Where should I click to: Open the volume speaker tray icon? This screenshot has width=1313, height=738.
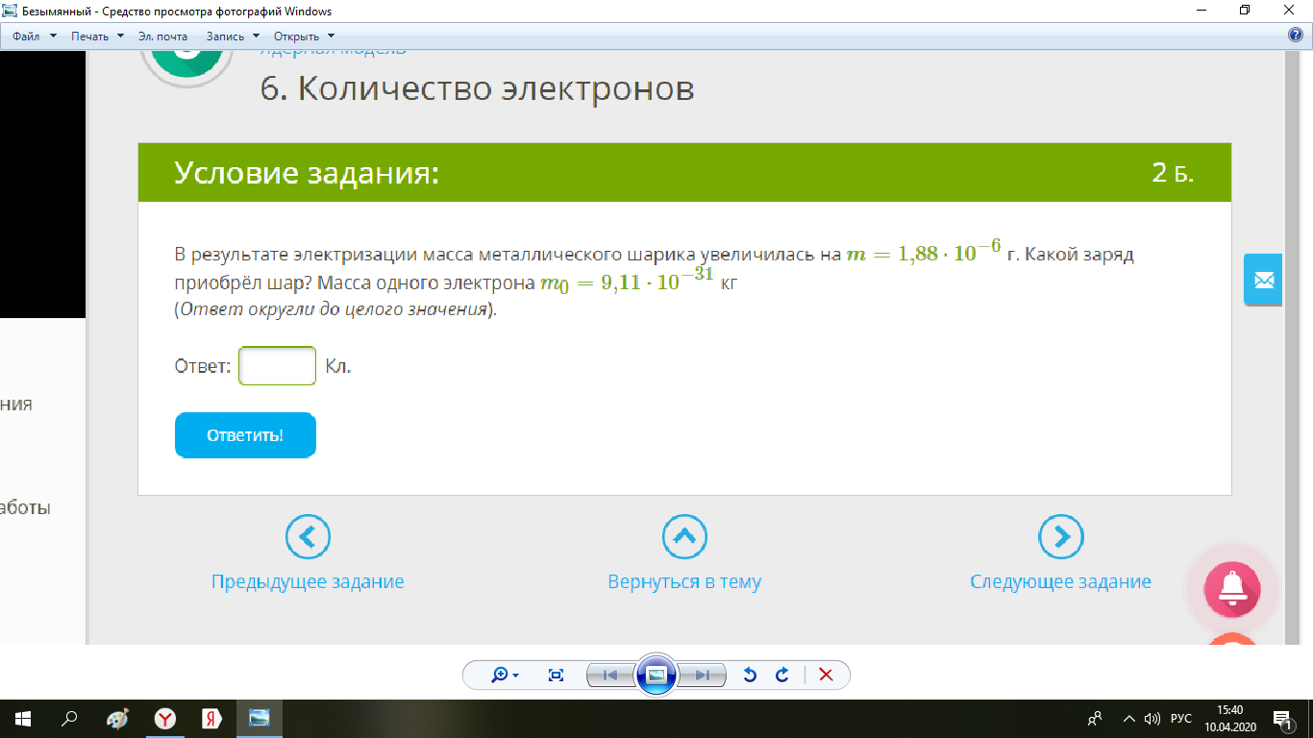(1152, 719)
